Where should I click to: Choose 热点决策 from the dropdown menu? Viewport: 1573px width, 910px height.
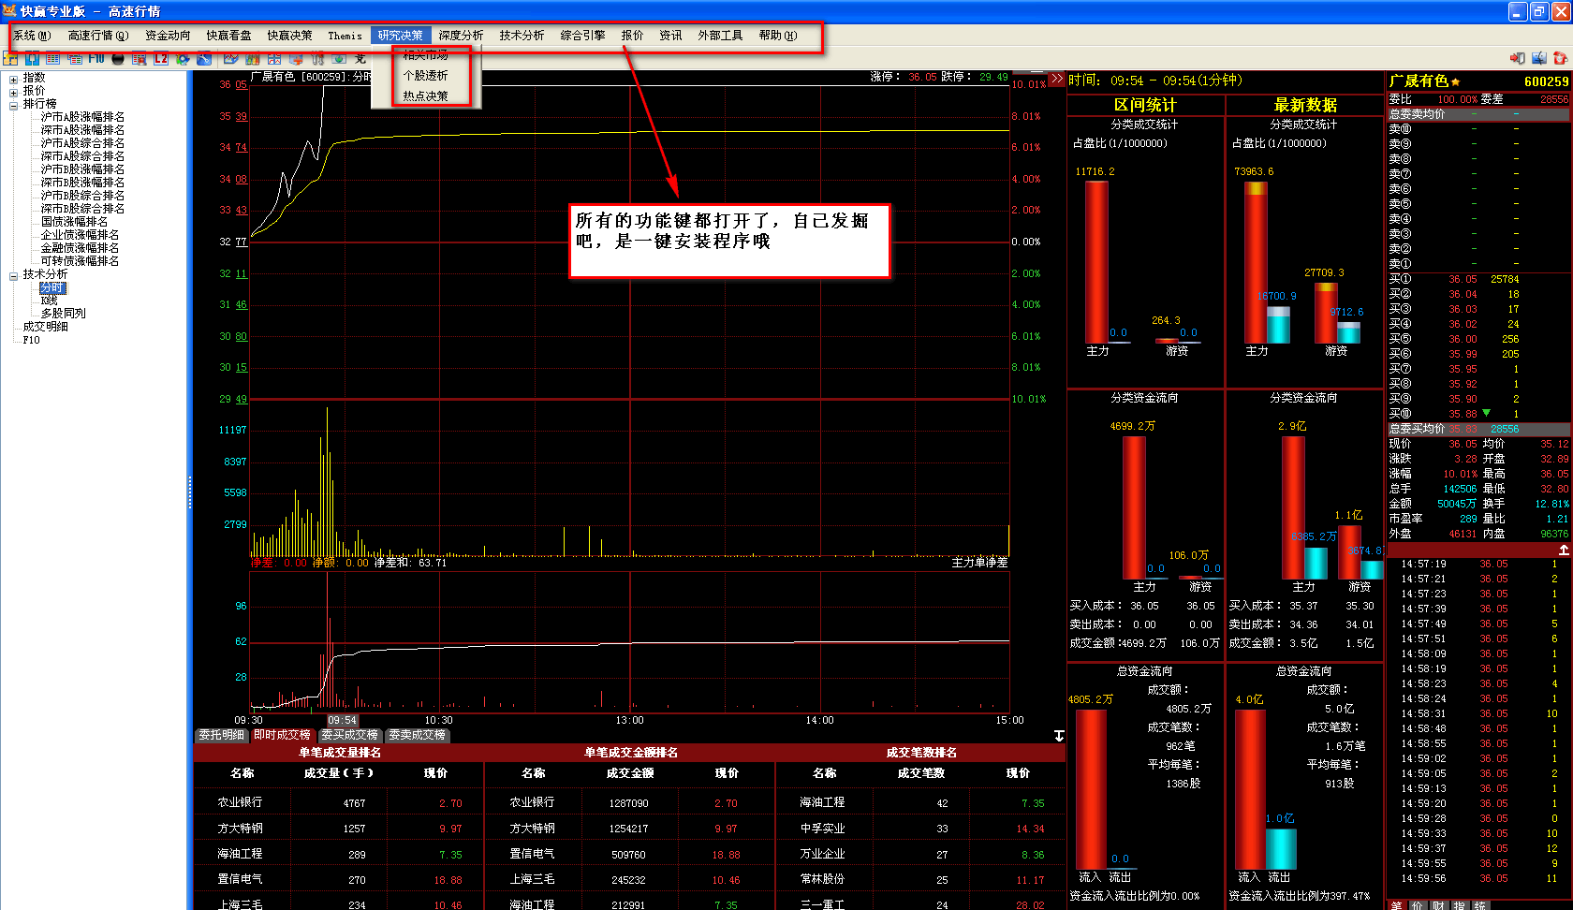coord(426,95)
